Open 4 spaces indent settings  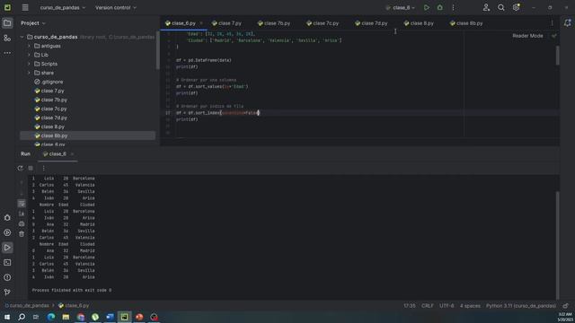[x=470, y=306]
